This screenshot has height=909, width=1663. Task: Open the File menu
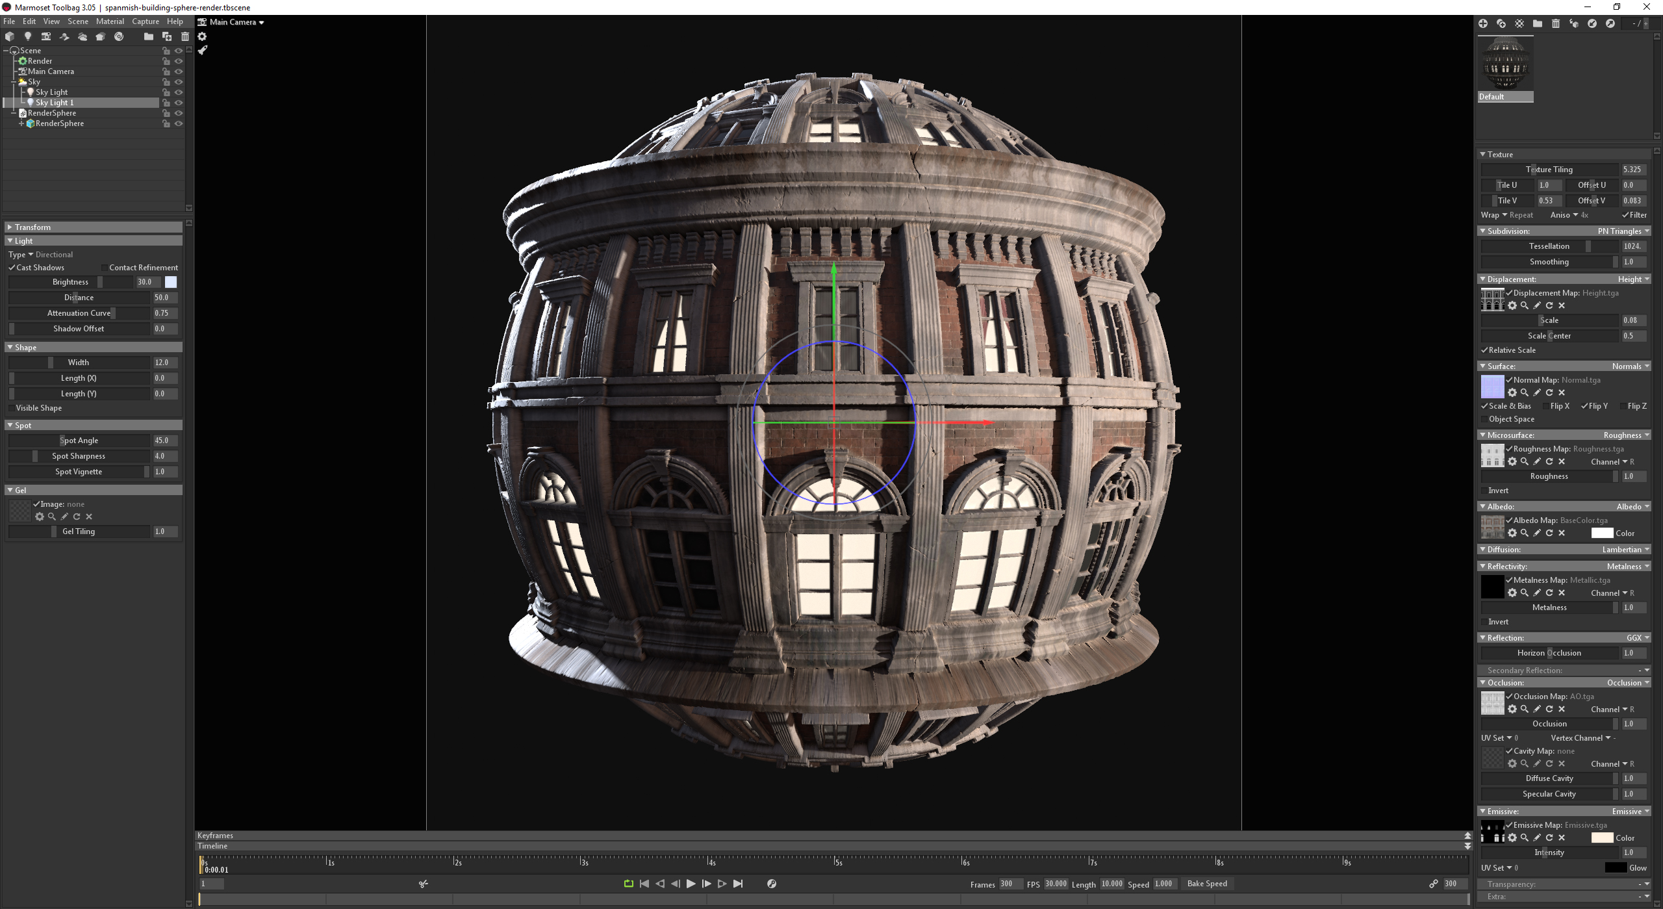9,21
